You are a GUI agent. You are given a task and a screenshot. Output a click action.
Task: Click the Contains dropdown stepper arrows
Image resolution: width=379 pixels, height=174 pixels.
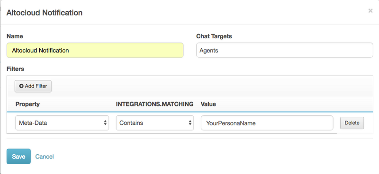tap(190, 123)
